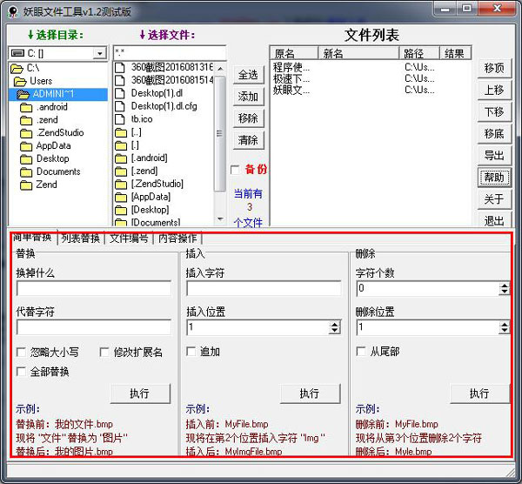Click [AppData] folder icon in file list
522x484 pixels.
click(x=121, y=198)
